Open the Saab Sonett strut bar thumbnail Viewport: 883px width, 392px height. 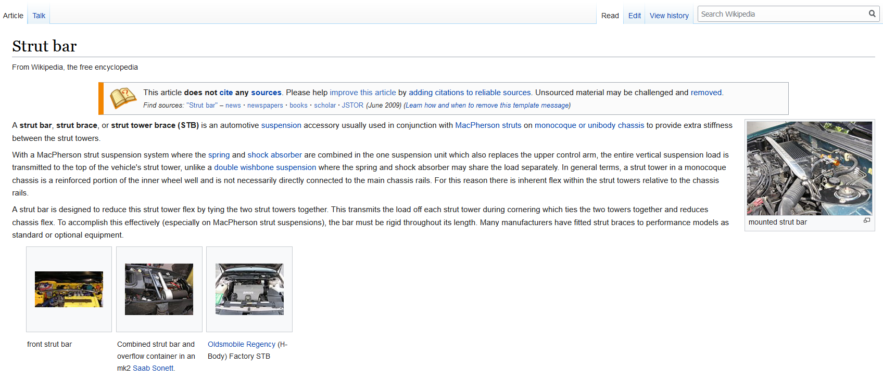(159, 289)
